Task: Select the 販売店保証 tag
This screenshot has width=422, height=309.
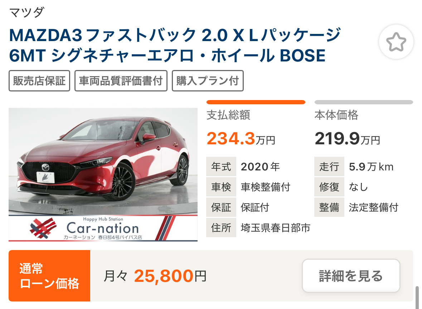Action: [x=39, y=81]
